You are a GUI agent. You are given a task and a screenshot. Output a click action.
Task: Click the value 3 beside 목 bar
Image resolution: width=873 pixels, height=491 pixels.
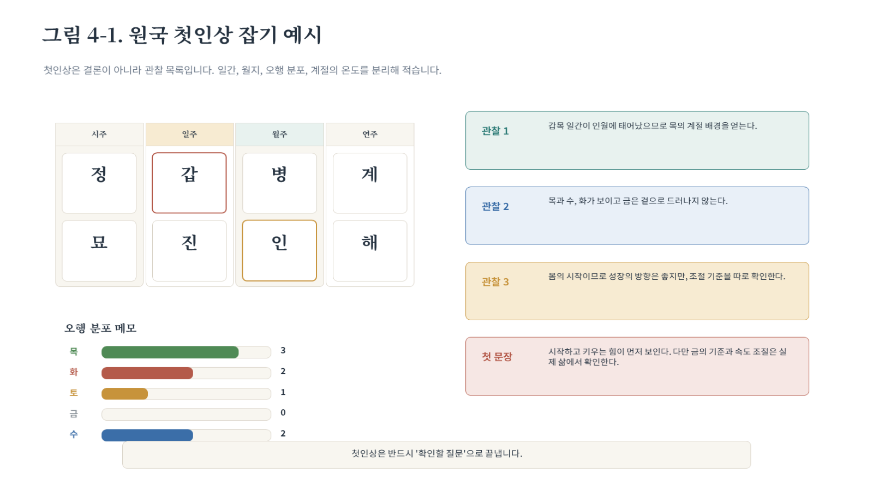click(x=283, y=351)
